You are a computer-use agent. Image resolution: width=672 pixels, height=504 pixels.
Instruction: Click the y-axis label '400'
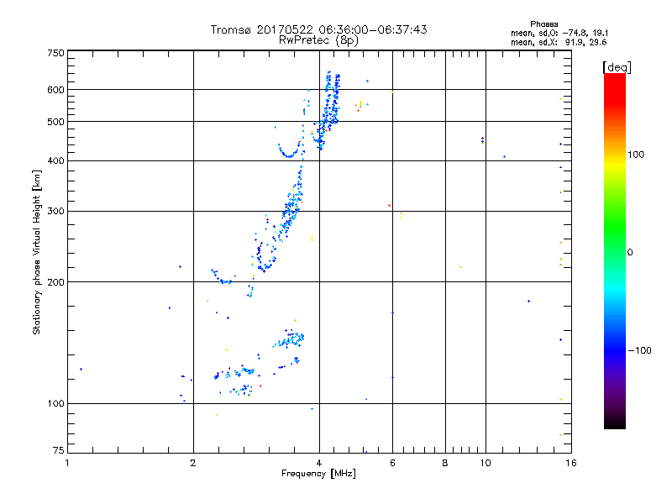click(x=56, y=160)
